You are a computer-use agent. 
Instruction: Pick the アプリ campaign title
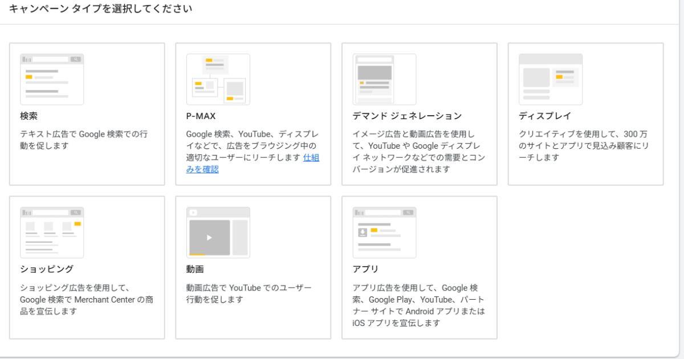point(365,269)
